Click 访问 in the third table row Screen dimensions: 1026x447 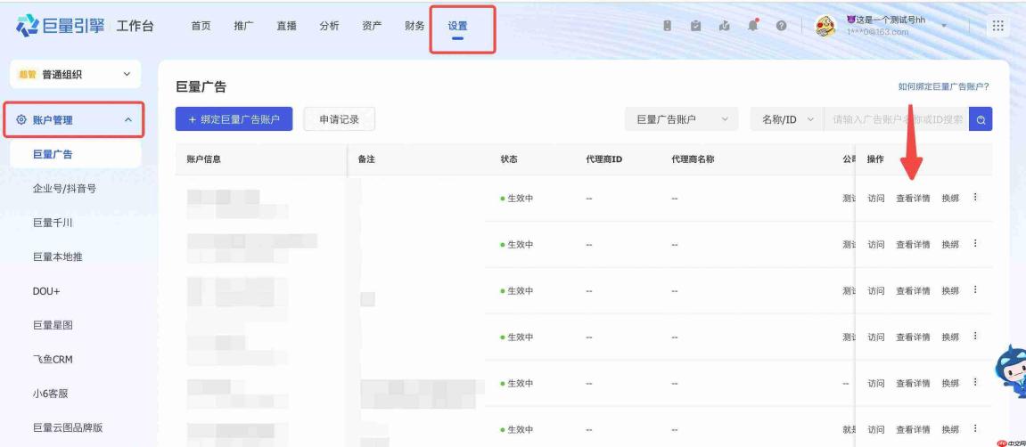[x=876, y=291]
